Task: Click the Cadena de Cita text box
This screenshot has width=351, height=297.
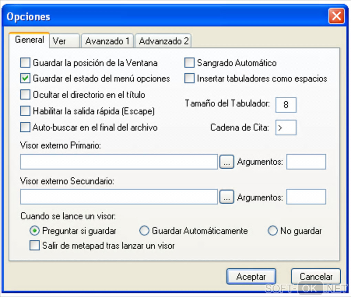Action: pos(286,128)
